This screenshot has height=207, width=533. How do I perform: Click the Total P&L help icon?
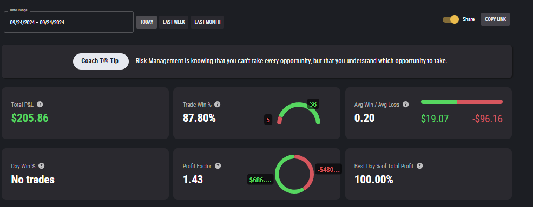[x=40, y=105]
